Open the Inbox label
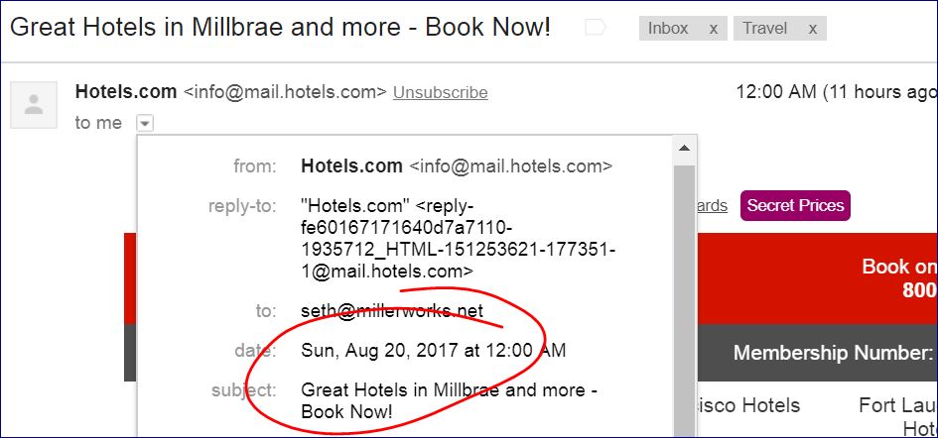 pyautogui.click(x=668, y=29)
